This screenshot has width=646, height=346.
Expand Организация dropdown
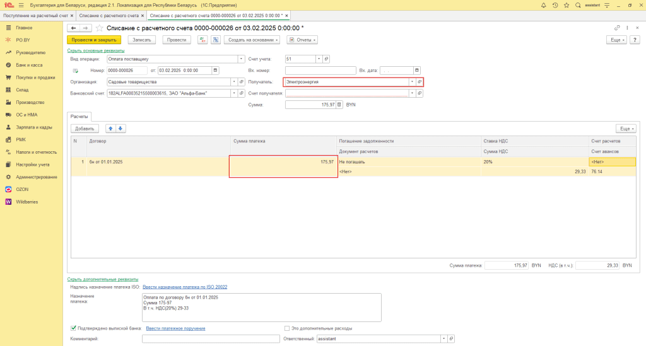tap(234, 82)
